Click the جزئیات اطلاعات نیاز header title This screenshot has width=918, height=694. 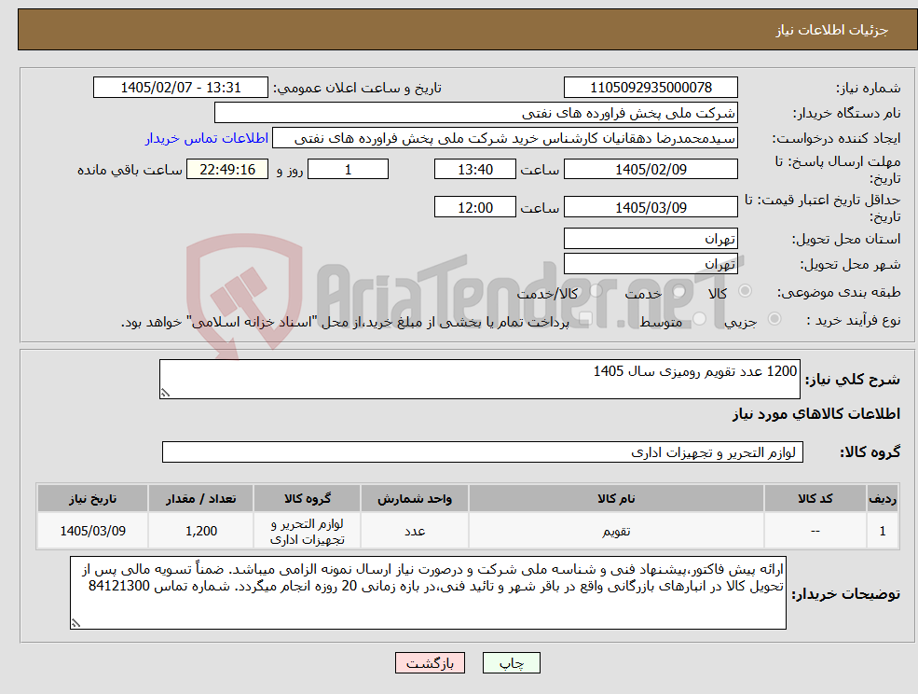[831, 30]
